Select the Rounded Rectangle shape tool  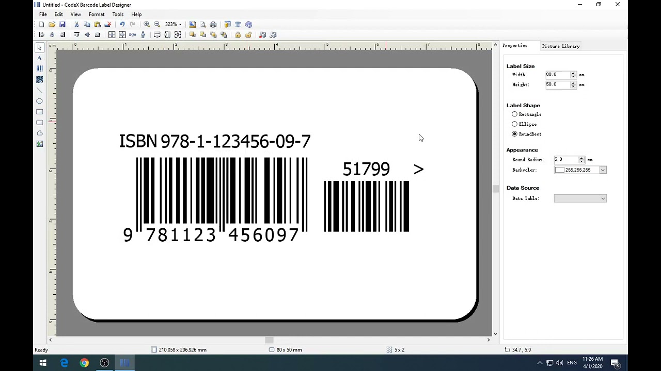click(x=39, y=123)
